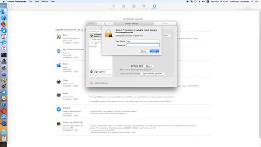Open the System Preferences menu

17,2
